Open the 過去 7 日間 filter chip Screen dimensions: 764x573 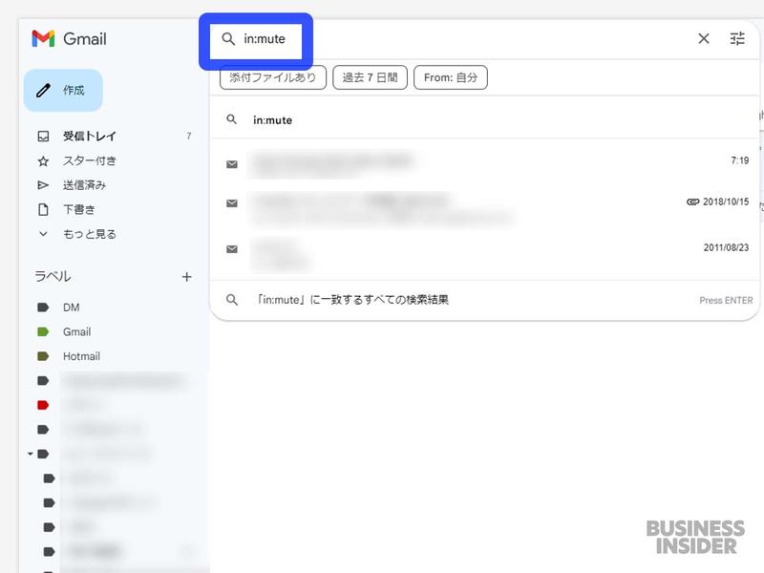(x=369, y=78)
